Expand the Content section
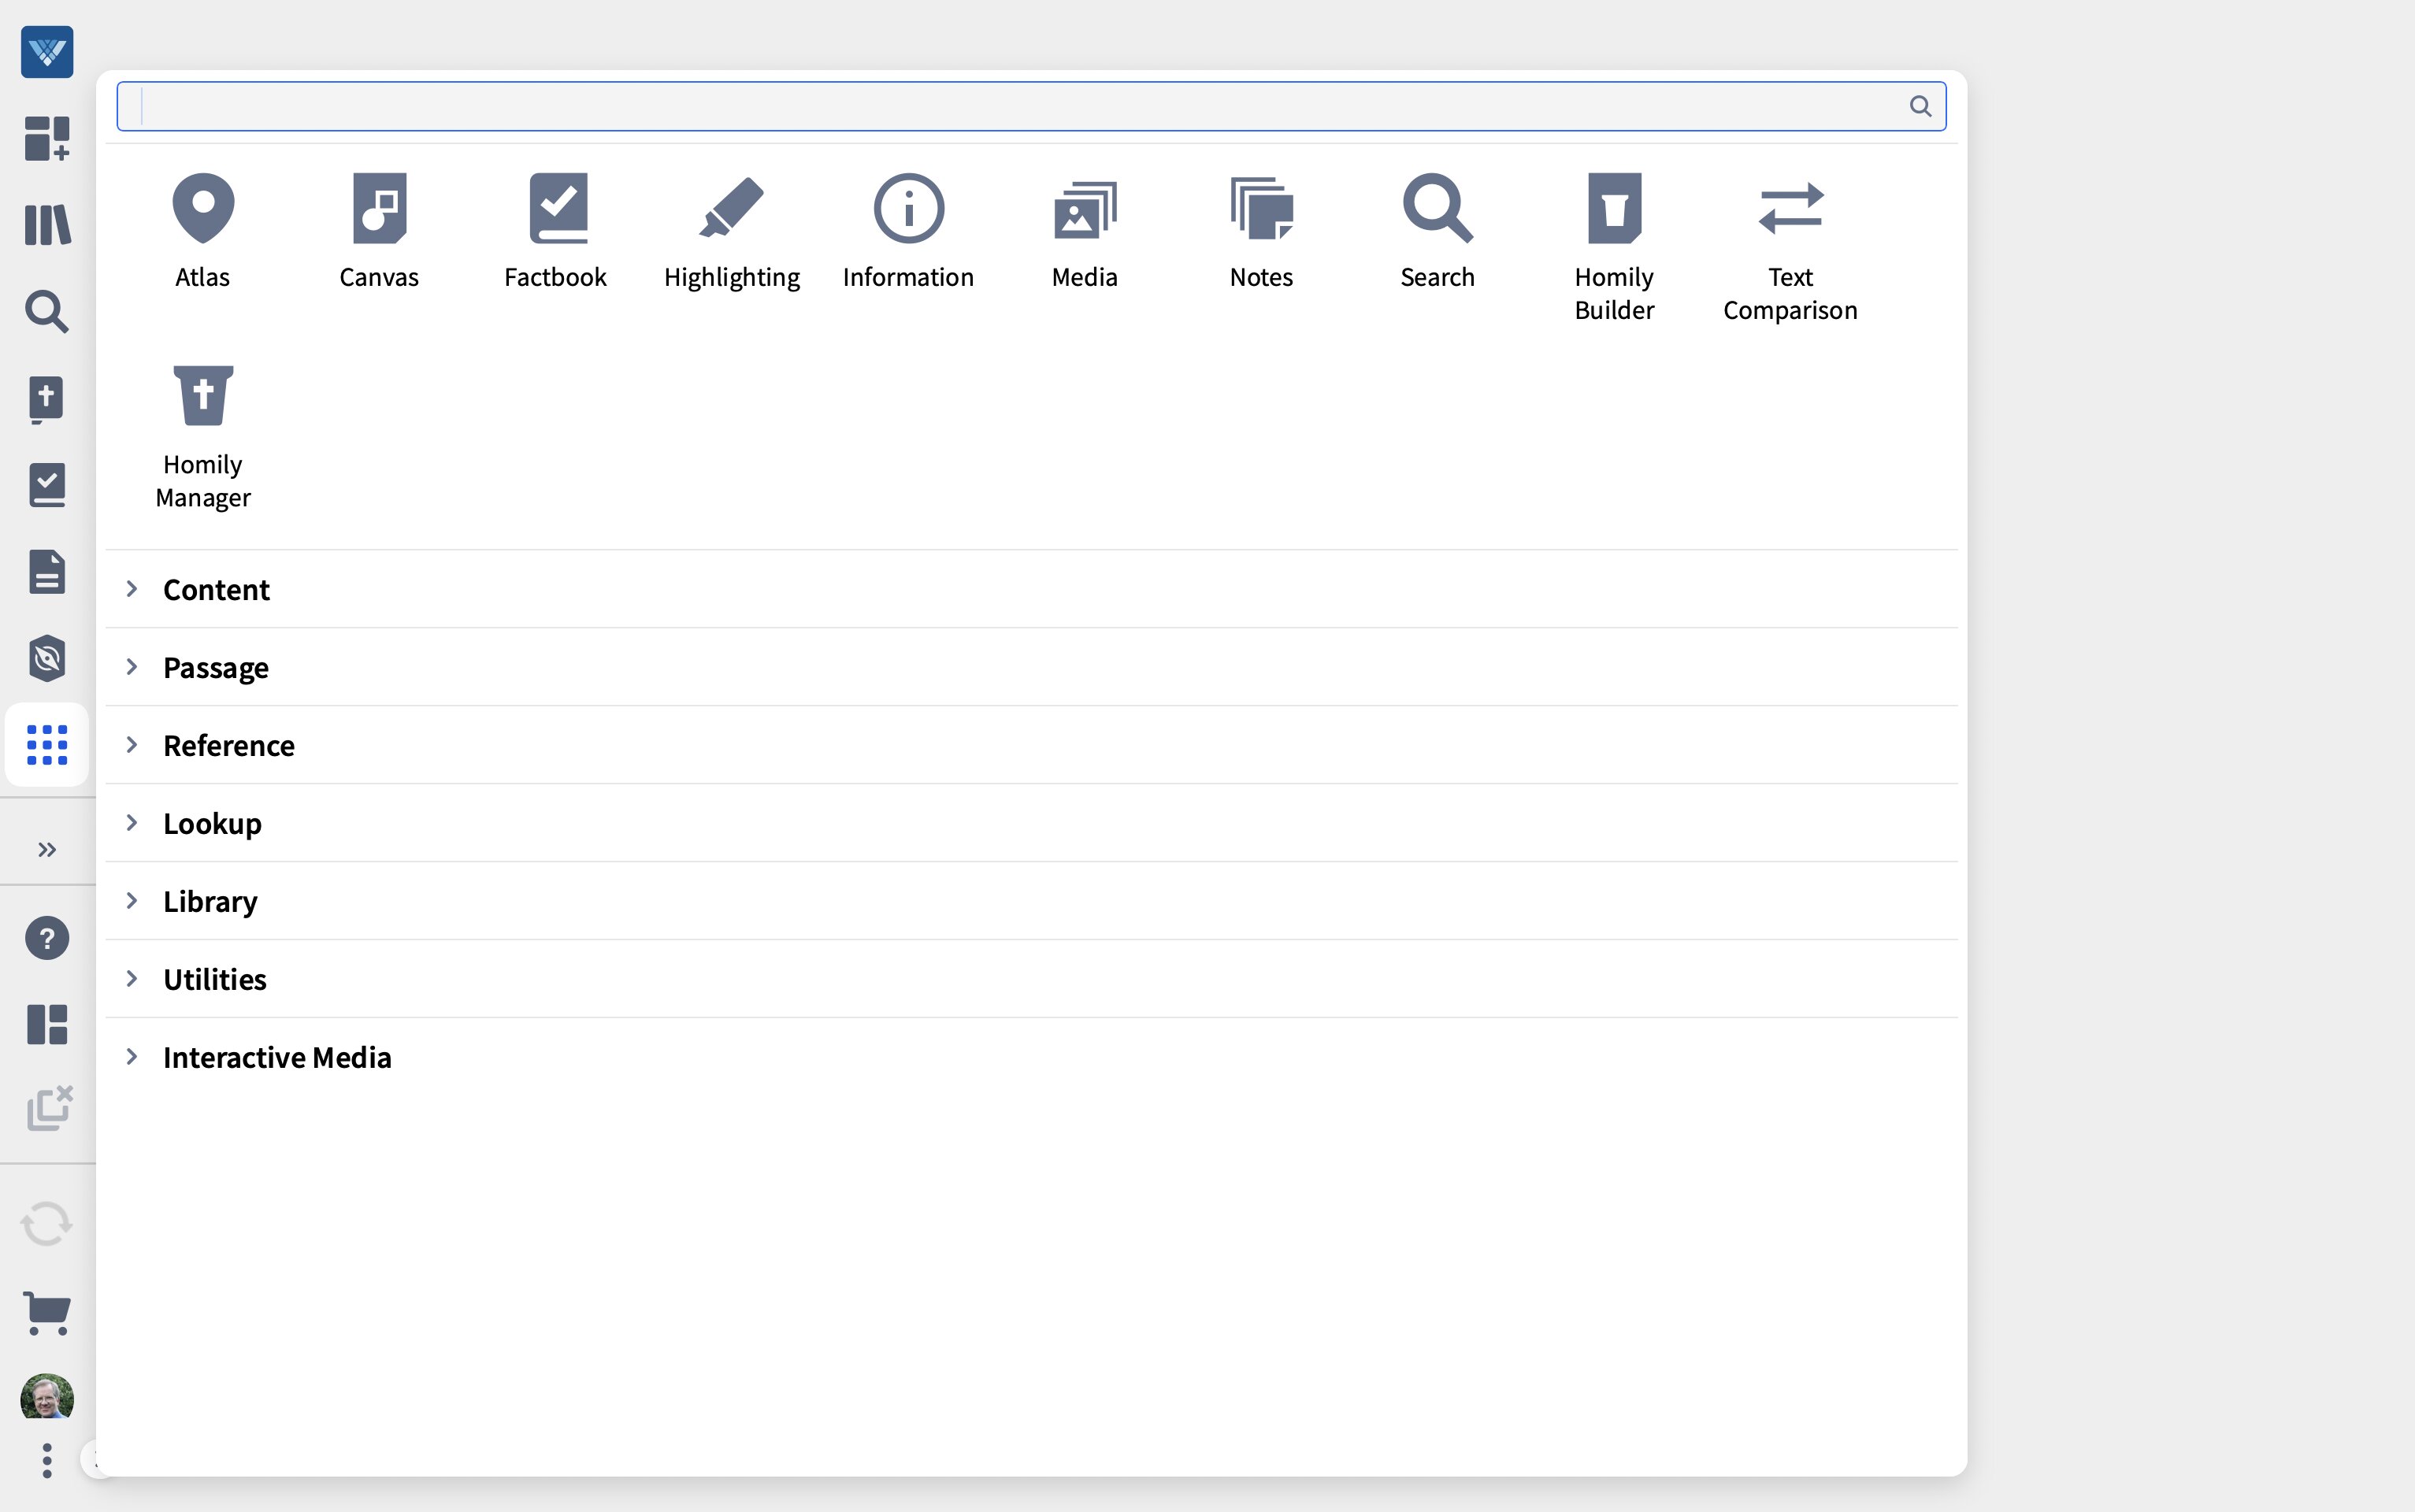2415x1512 pixels. [216, 589]
